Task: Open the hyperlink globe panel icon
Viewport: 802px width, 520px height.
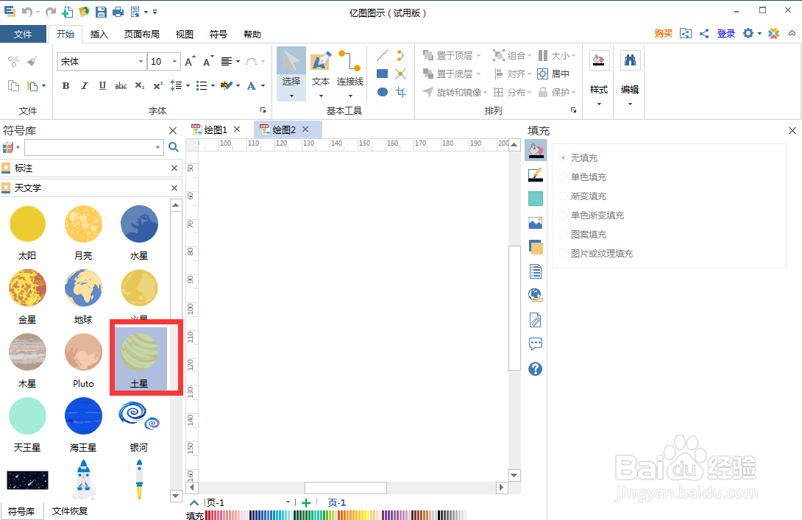Action: click(x=536, y=295)
